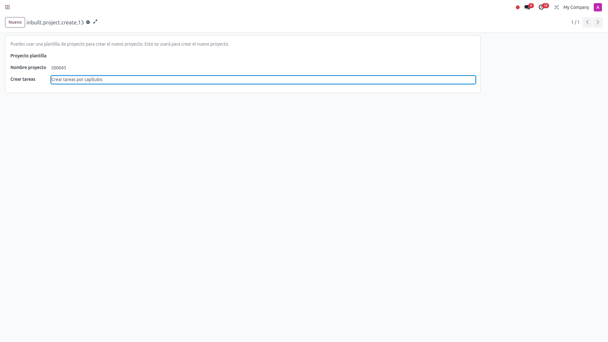Viewport: 608px width, 342px height.
Task: Click the empty Proyecto plantilla field
Action: click(263, 56)
